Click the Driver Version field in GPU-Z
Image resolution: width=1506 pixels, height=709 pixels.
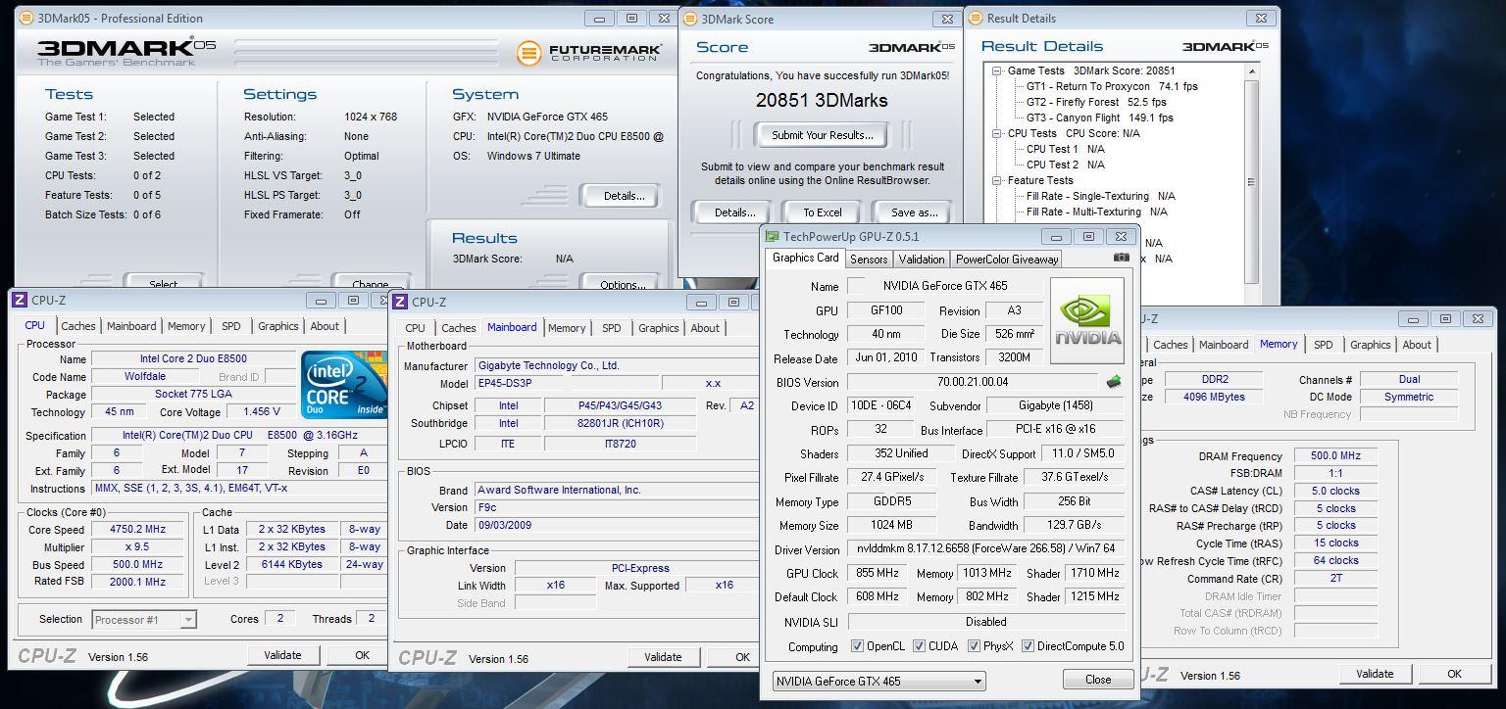(985, 549)
